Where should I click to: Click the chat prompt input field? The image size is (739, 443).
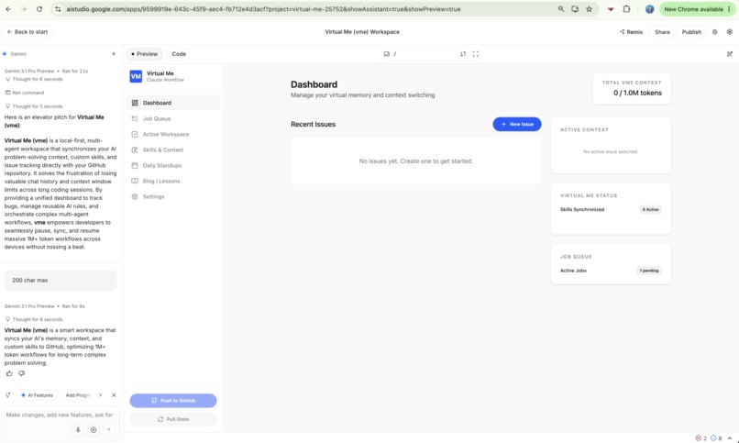(60, 415)
